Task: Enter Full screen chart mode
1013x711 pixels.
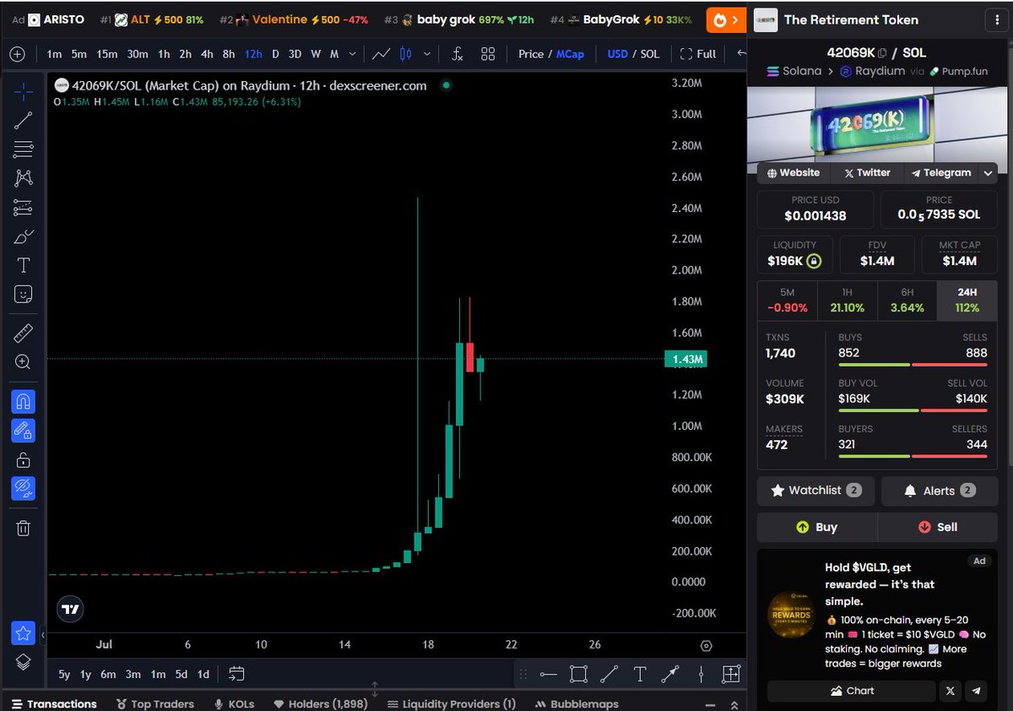Action: coord(698,54)
